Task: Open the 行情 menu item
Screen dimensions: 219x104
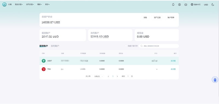Action: [x=10, y=4]
